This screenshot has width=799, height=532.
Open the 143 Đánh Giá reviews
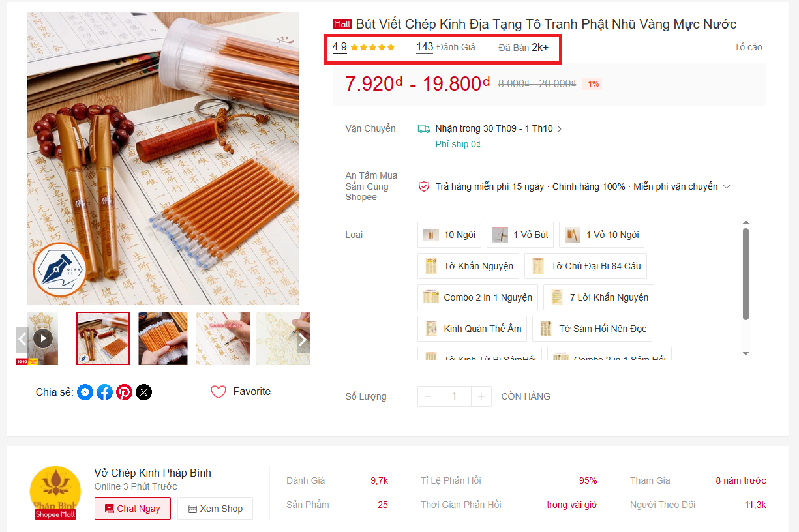point(445,47)
